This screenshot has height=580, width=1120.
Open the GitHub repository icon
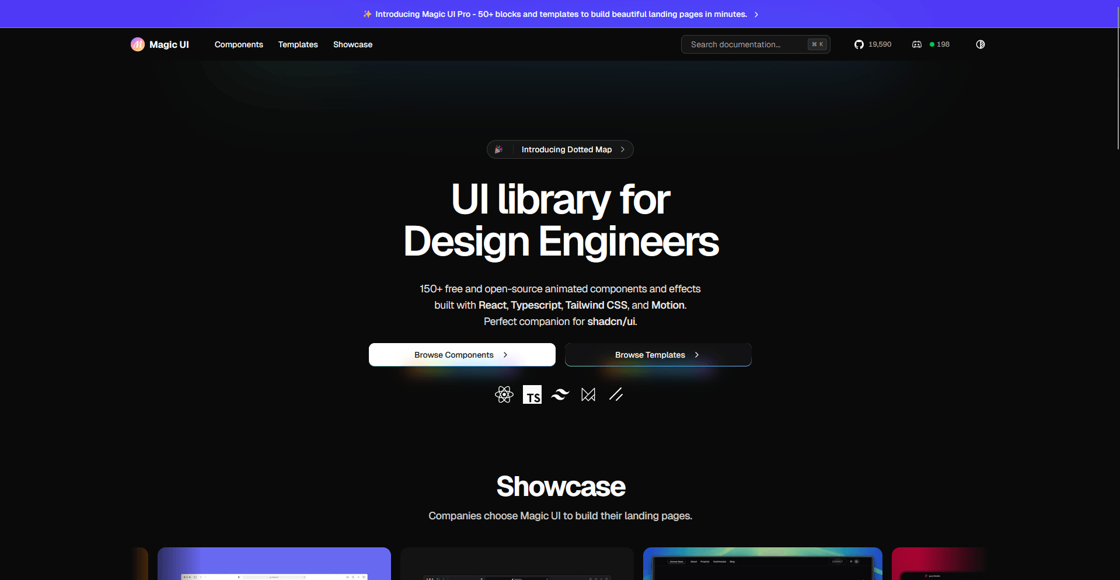tap(859, 44)
